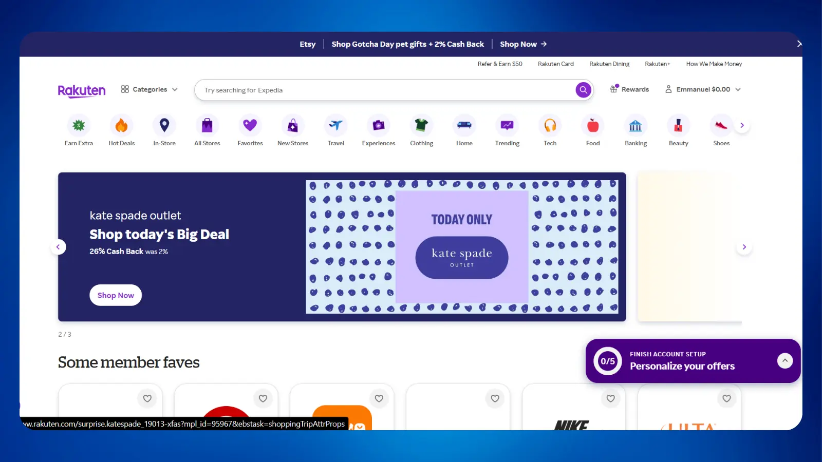The width and height of the screenshot is (822, 462).
Task: Open the Favorites heart category icon
Action: (x=250, y=125)
